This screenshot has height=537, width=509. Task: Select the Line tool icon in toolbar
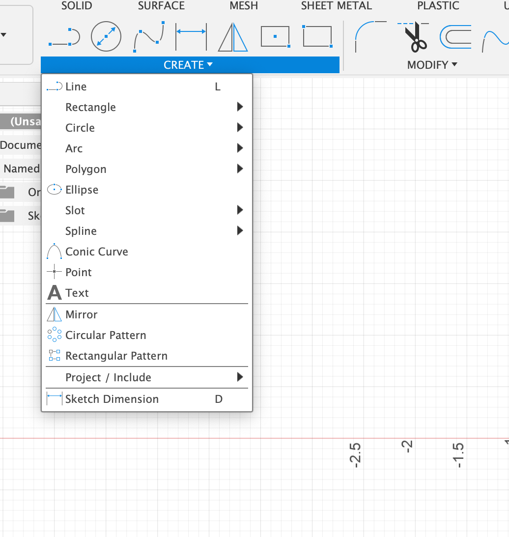pos(64,37)
